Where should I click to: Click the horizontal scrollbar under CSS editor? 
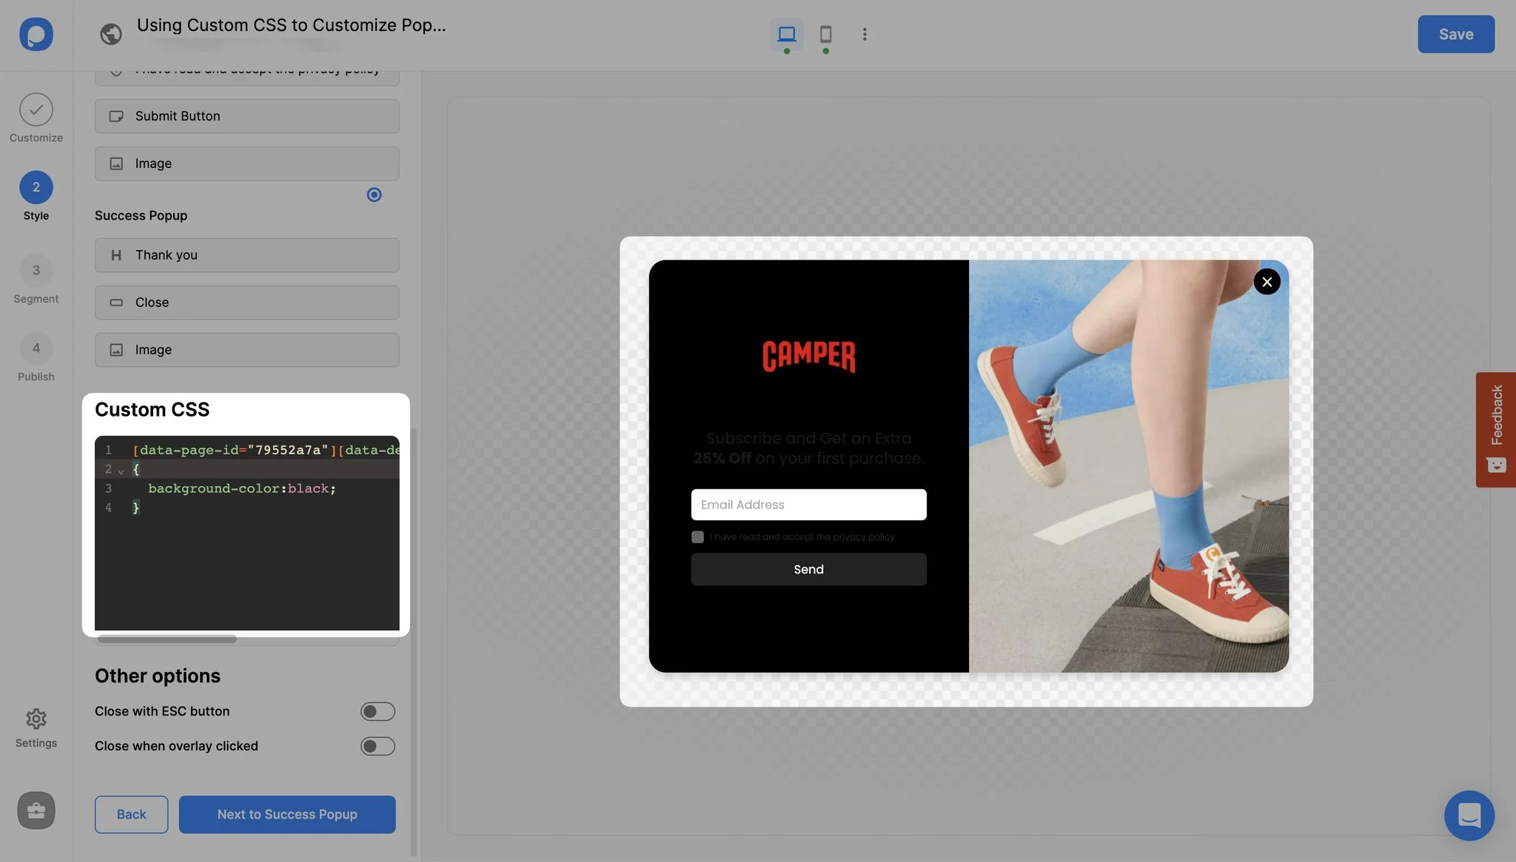pos(167,639)
